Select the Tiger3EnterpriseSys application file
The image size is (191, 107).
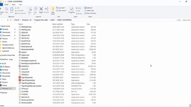pos(27,80)
